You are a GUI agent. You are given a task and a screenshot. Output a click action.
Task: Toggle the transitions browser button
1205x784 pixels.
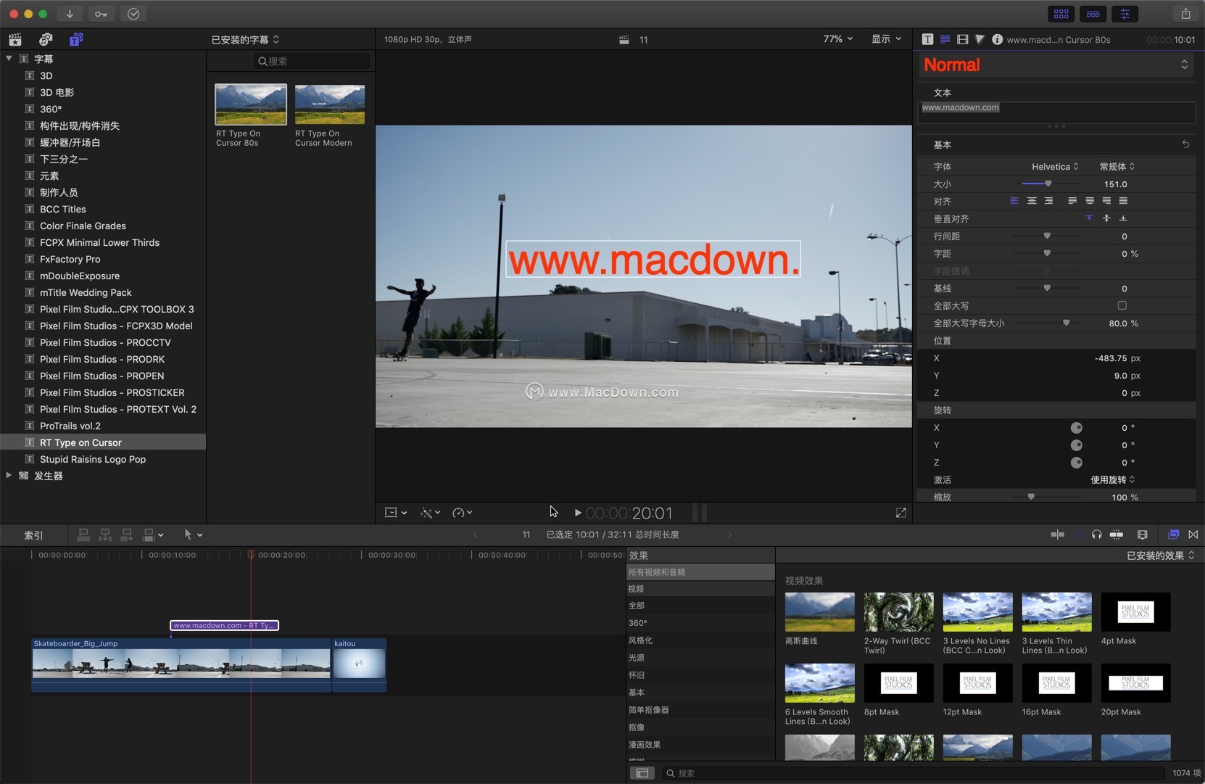point(1193,535)
